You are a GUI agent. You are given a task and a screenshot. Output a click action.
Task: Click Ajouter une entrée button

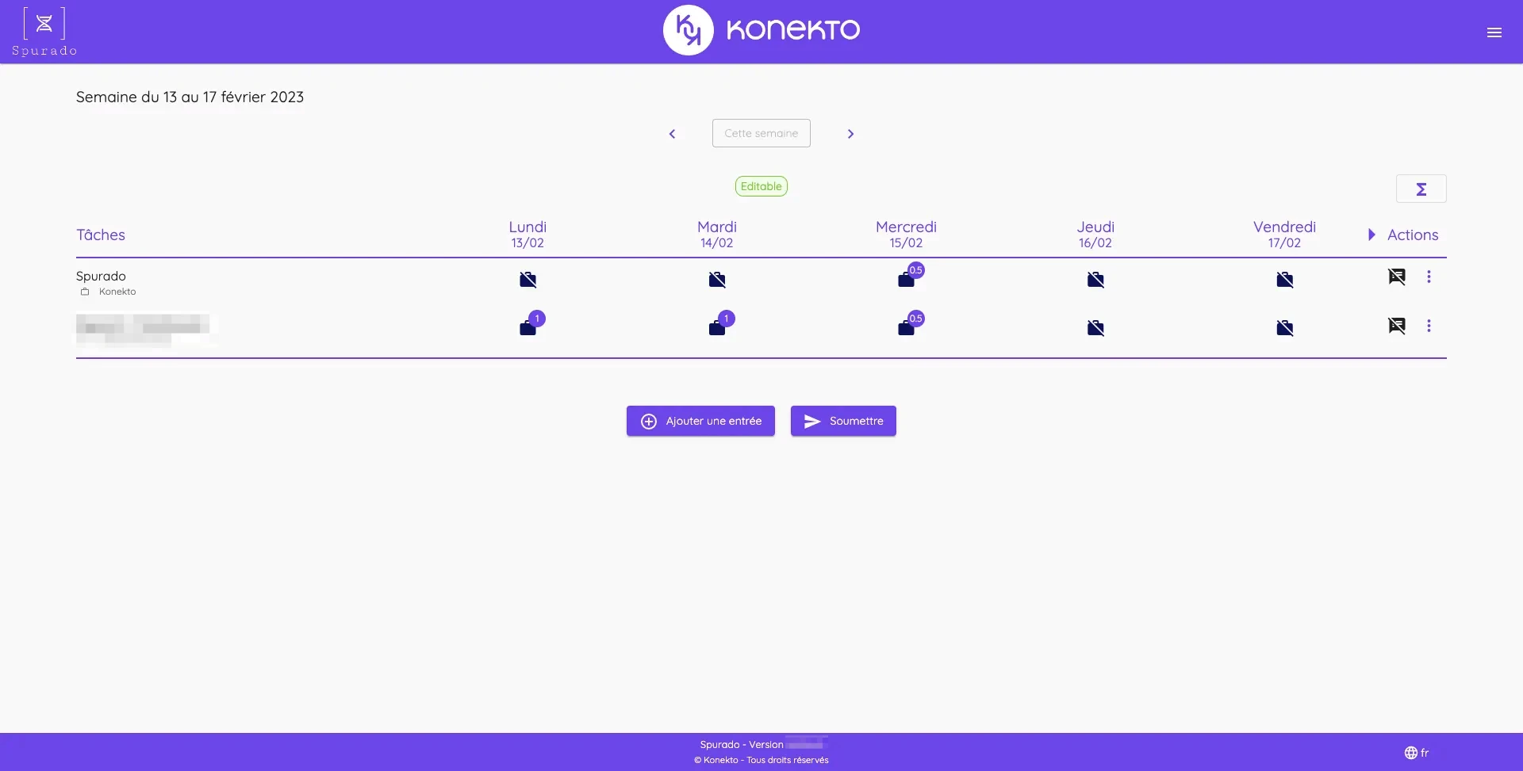pyautogui.click(x=700, y=421)
